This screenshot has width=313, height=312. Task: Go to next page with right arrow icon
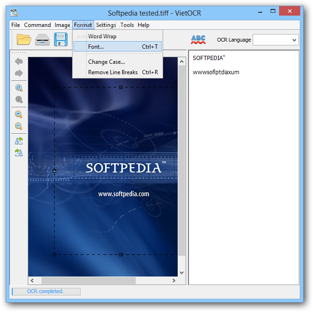coord(19,73)
